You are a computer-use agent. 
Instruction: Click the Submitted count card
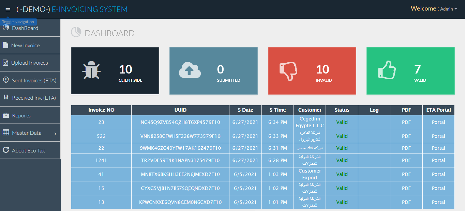coord(213,71)
